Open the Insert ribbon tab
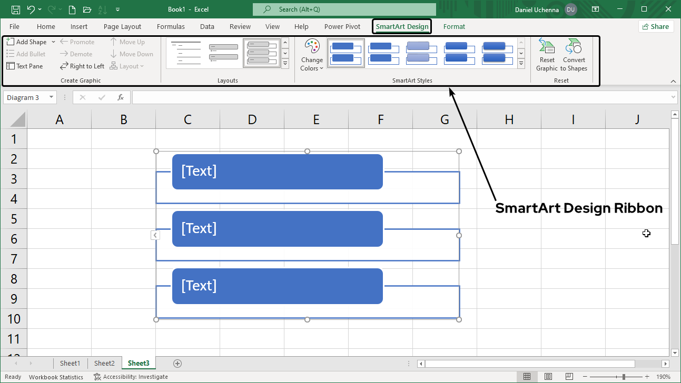 click(79, 26)
